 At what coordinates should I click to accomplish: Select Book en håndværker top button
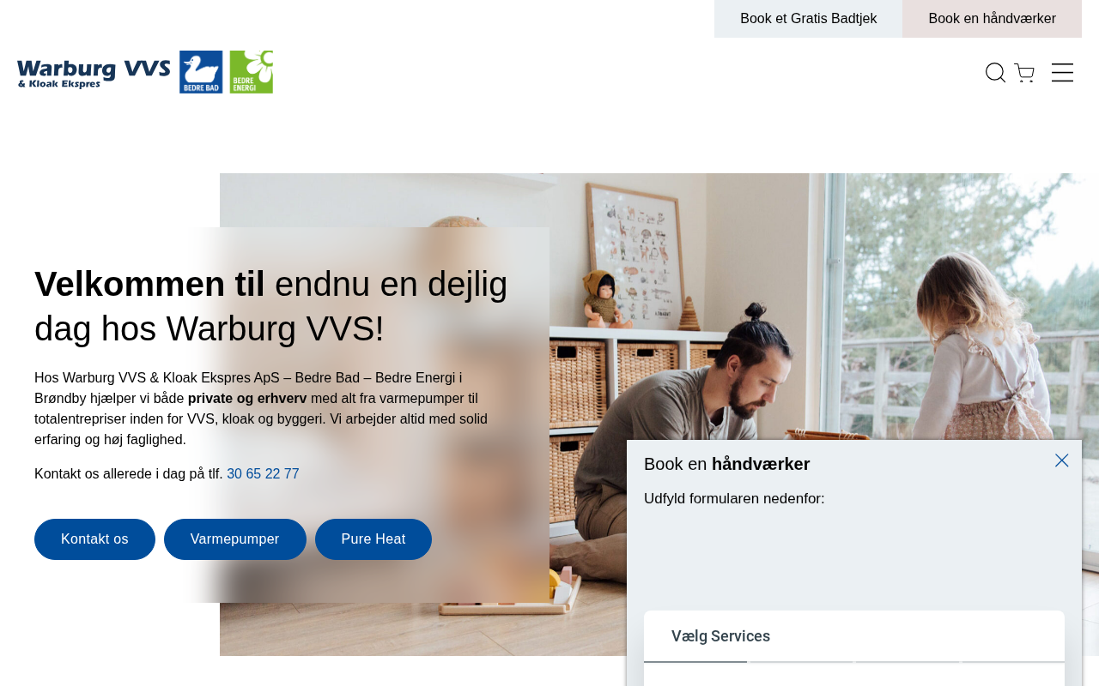pos(992,19)
